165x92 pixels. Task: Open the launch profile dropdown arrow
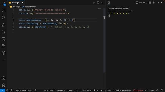(147, 3)
